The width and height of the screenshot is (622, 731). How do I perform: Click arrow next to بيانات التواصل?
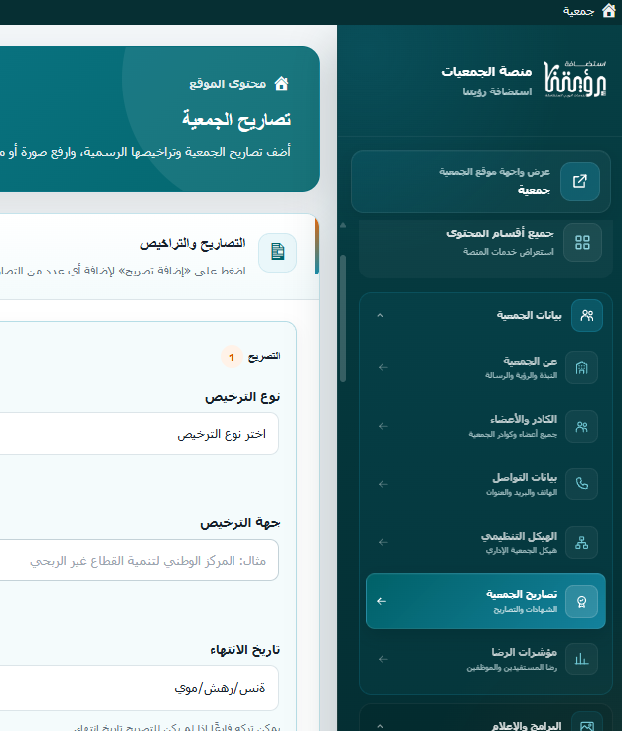click(x=383, y=485)
